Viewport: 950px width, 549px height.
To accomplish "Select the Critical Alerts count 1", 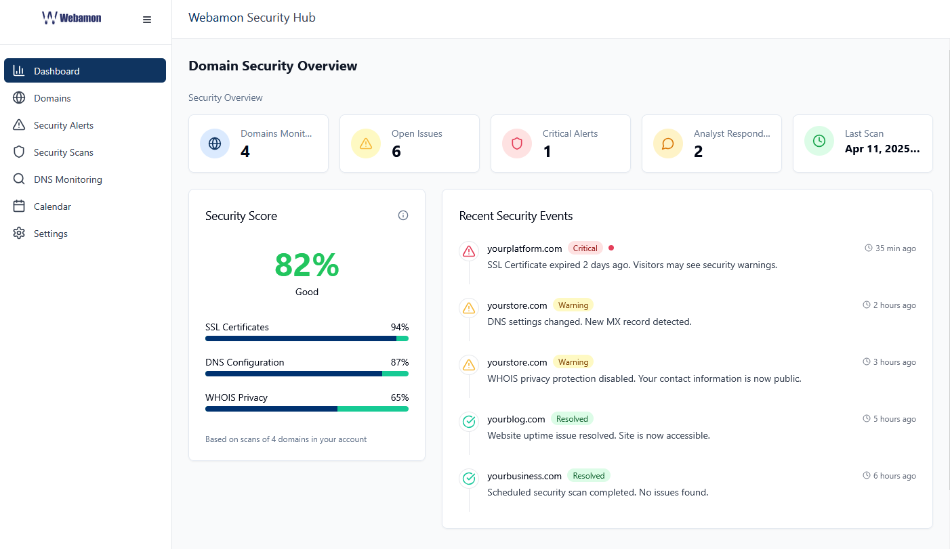I will pos(548,152).
